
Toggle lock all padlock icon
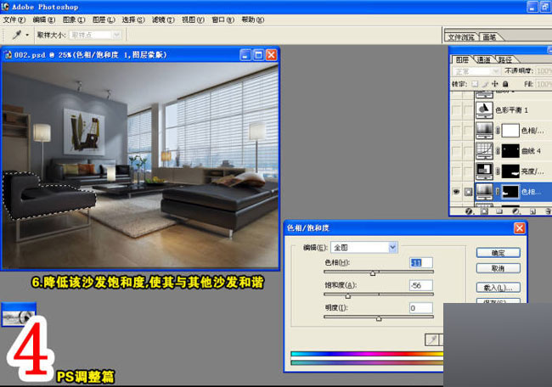505,84
